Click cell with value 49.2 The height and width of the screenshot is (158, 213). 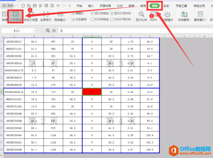point(150,42)
